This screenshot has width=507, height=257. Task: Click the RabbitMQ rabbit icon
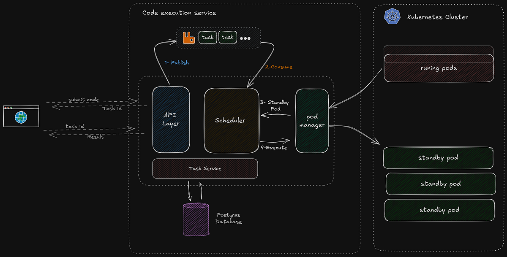188,37
